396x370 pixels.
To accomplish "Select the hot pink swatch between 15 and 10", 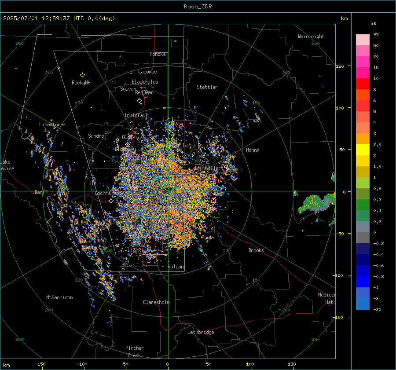I will coord(363,73).
